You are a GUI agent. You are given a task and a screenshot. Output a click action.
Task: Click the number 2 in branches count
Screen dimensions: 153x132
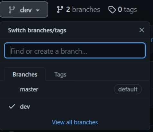(x=68, y=10)
